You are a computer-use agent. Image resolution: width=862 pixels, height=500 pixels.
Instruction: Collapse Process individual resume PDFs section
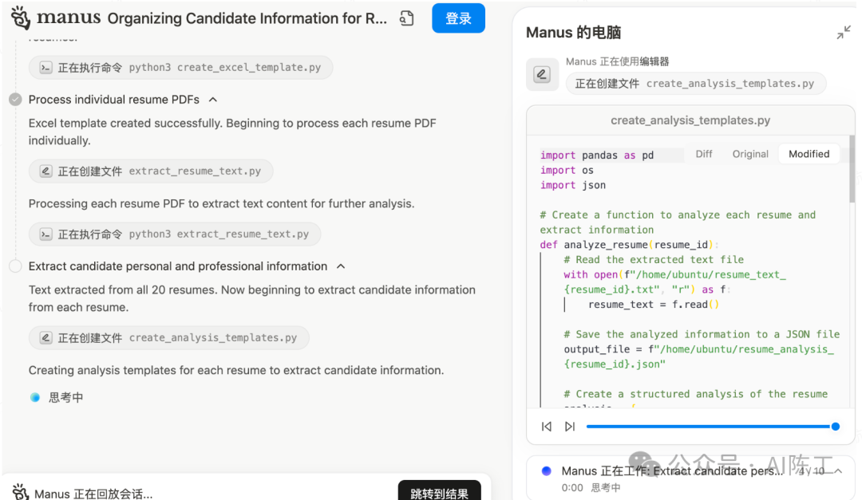tap(213, 100)
